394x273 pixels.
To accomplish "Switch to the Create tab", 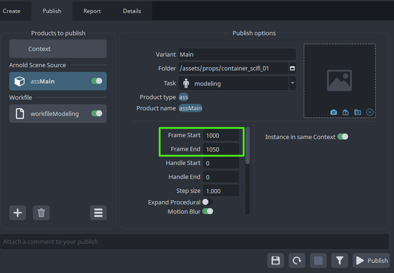I will [12, 11].
